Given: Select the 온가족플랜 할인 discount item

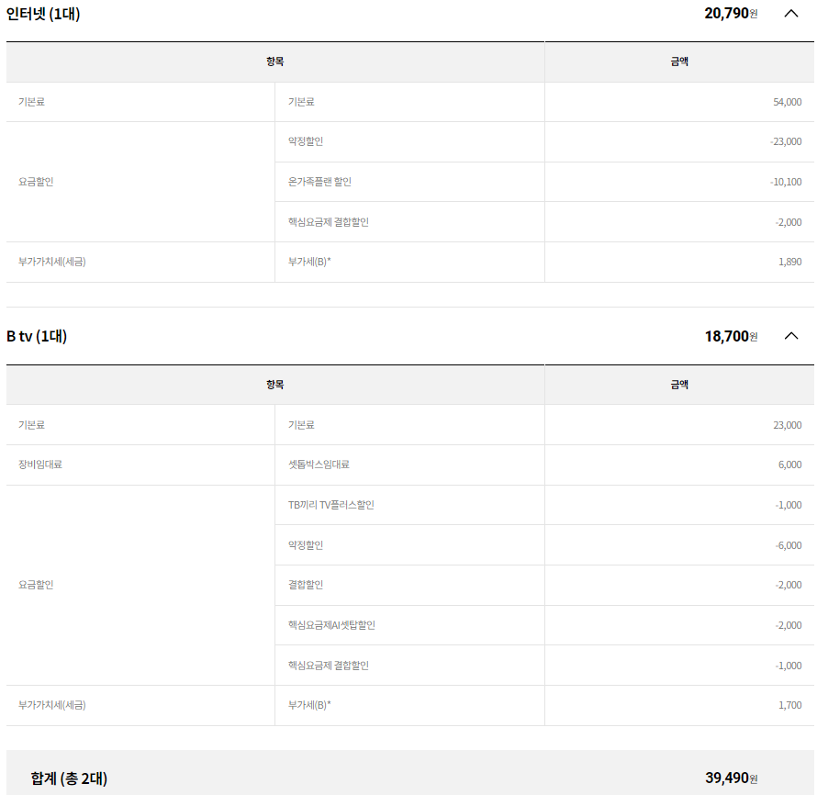Looking at the screenshot, I should pos(319,182).
